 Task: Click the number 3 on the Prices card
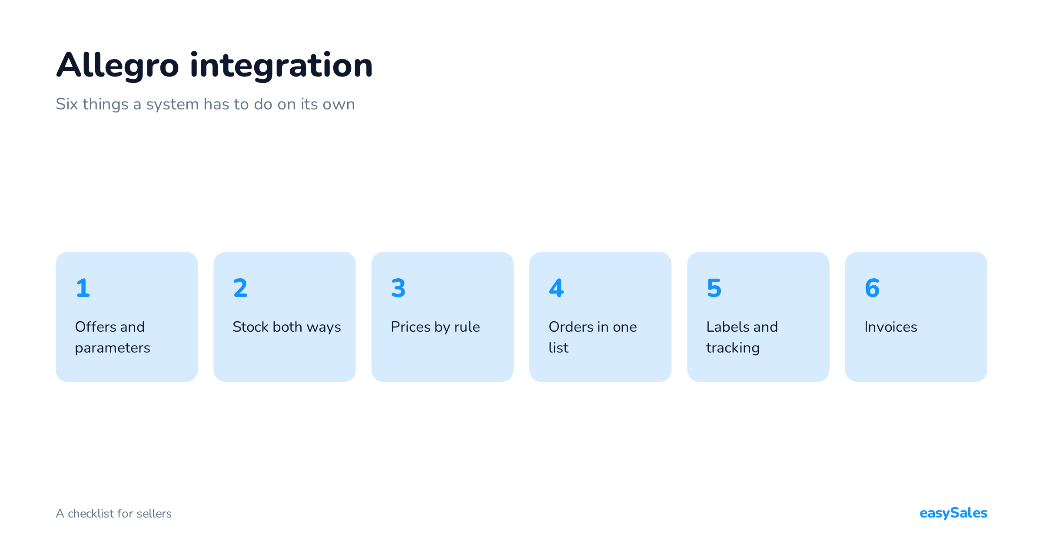click(x=398, y=288)
